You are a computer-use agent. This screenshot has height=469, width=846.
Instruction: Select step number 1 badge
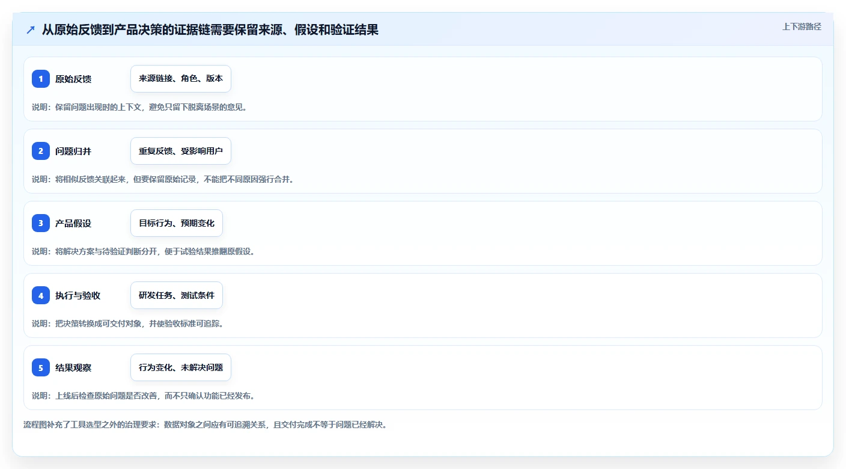point(41,79)
